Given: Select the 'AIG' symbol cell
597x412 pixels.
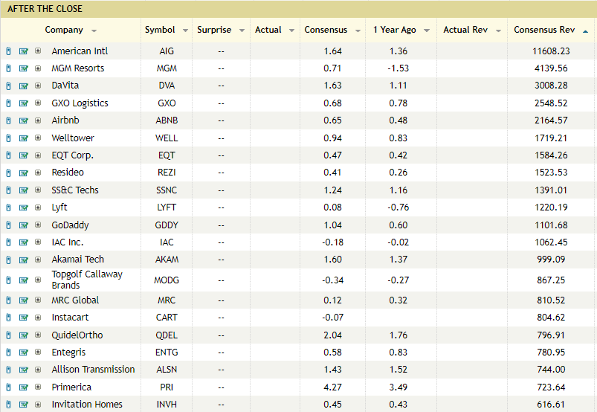Looking at the screenshot, I should point(167,51).
